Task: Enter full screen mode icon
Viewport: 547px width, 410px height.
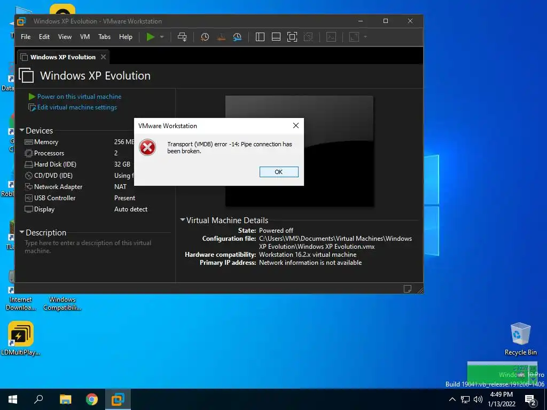Action: tap(292, 37)
